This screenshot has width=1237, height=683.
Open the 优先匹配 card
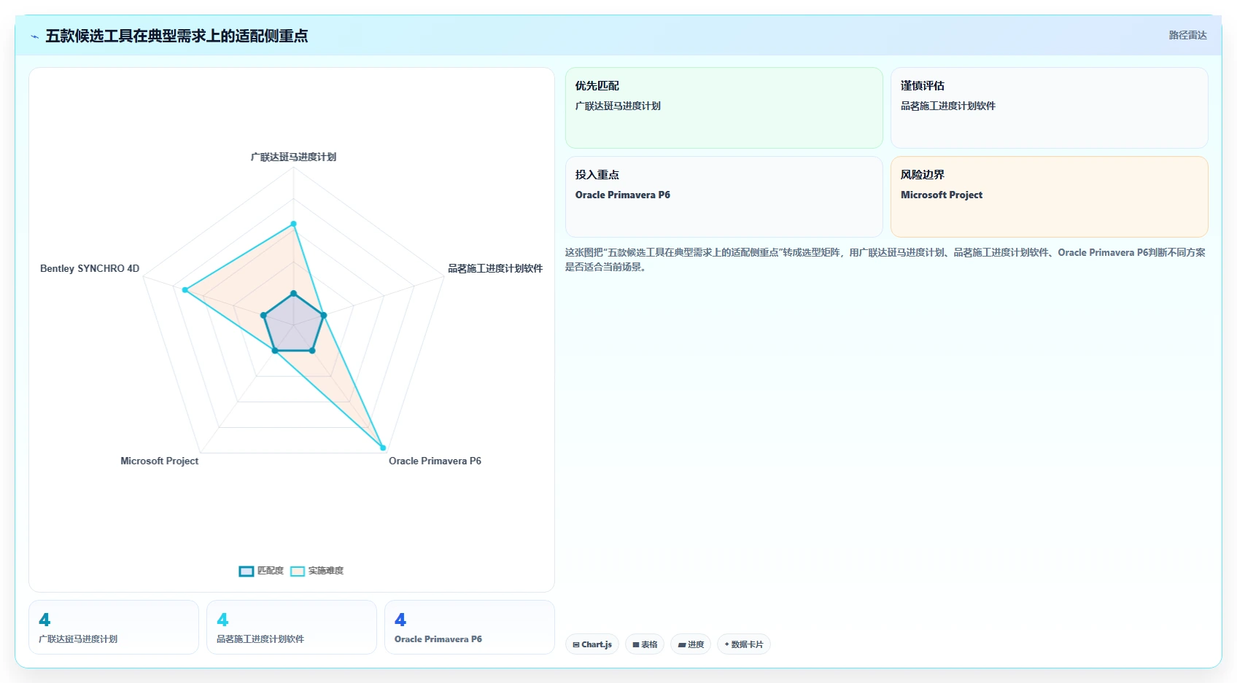[724, 108]
